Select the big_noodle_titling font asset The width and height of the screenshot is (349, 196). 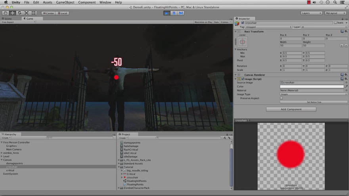pos(137,171)
